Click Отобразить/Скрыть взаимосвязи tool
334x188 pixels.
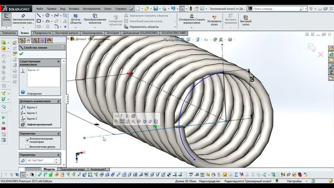coord(192,19)
